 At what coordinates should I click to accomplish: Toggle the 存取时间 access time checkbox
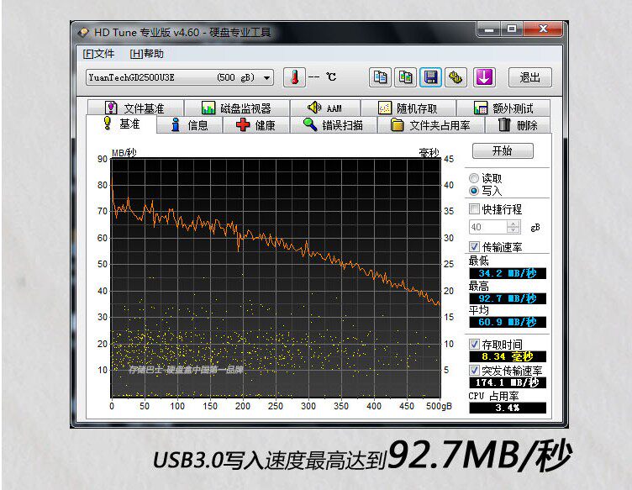click(x=475, y=345)
